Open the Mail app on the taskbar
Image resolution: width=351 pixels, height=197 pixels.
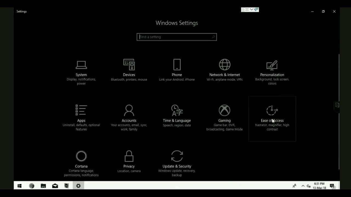[x=55, y=186]
